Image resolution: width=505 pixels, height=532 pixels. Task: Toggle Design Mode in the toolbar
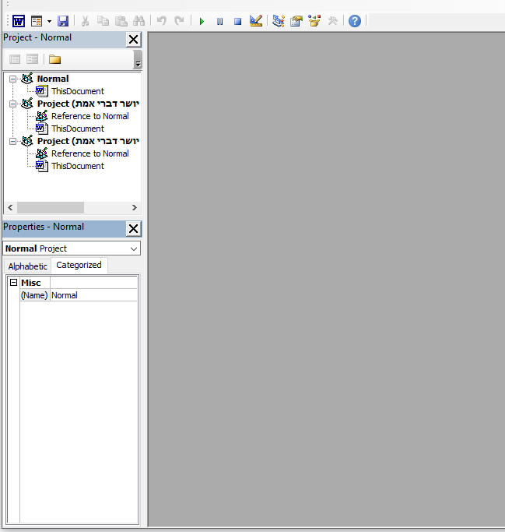pyautogui.click(x=256, y=21)
